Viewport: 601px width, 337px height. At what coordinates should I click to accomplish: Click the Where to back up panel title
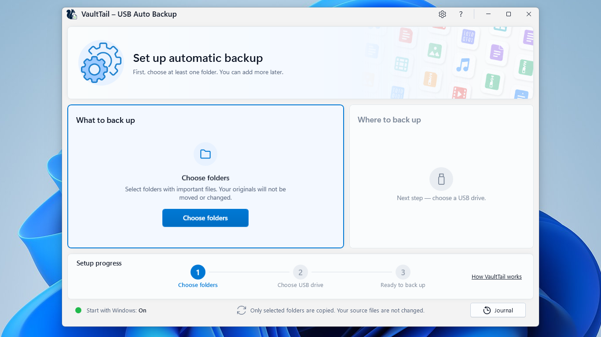coord(389,120)
